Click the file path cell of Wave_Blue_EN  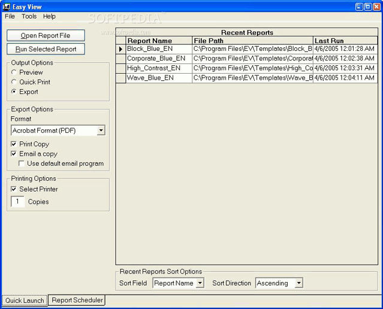252,78
